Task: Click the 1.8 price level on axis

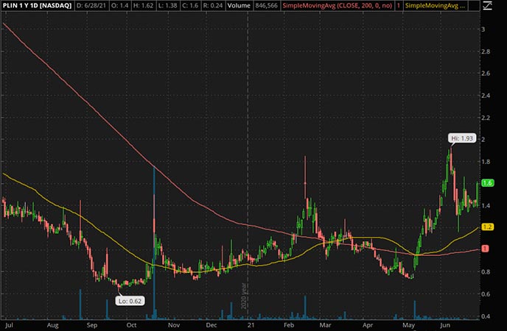Action: click(x=486, y=162)
